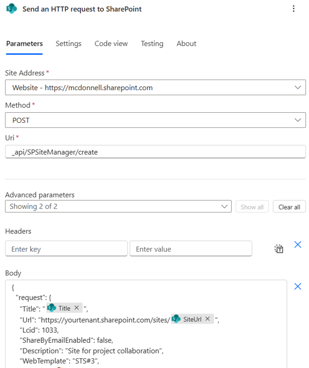Remove the SiteUrl dynamic content token
The width and height of the screenshot is (309, 368).
pos(208,319)
